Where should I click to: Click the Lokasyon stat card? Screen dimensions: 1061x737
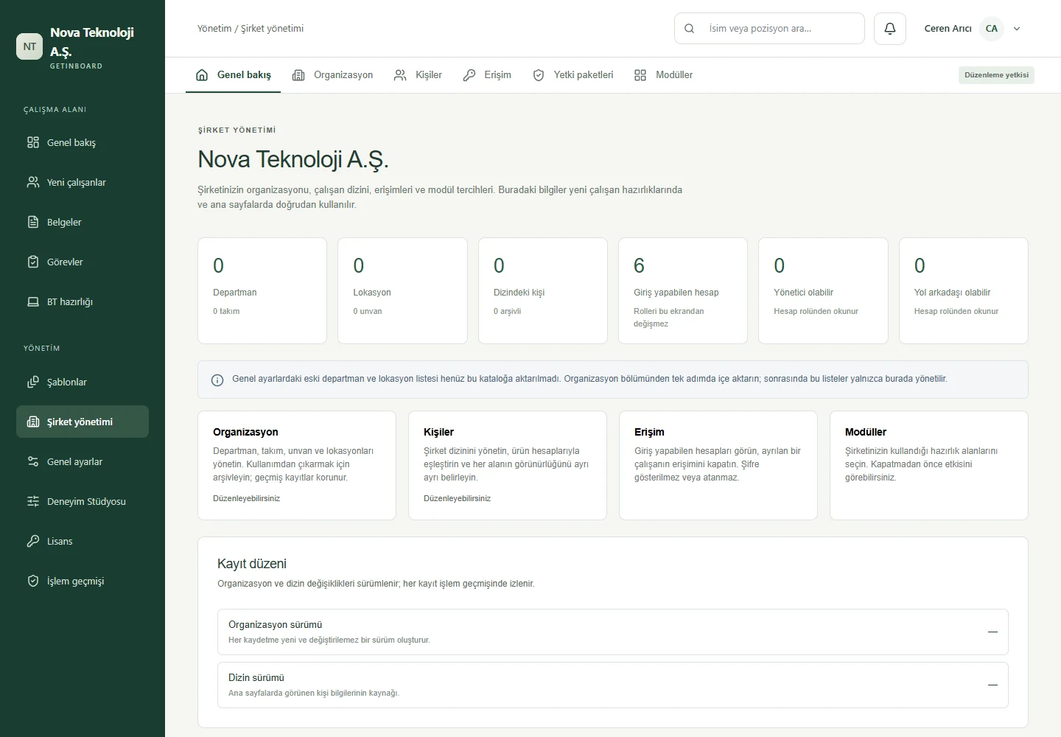click(402, 290)
